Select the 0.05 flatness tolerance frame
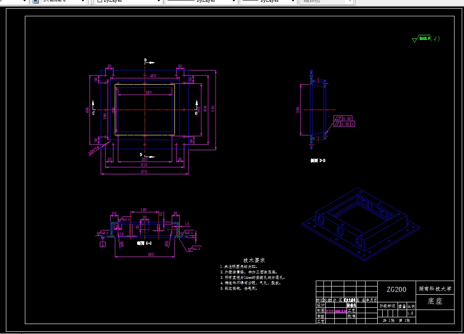This screenshot has height=334, width=464. coord(343,119)
